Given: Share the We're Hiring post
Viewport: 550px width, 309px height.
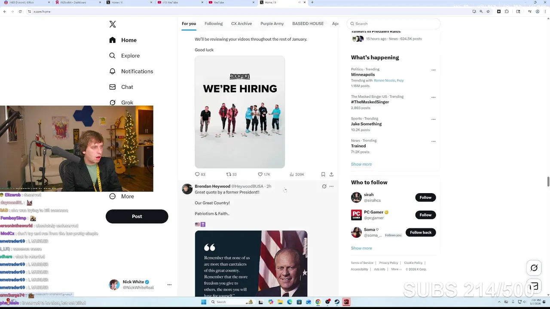Looking at the screenshot, I should click(331, 174).
